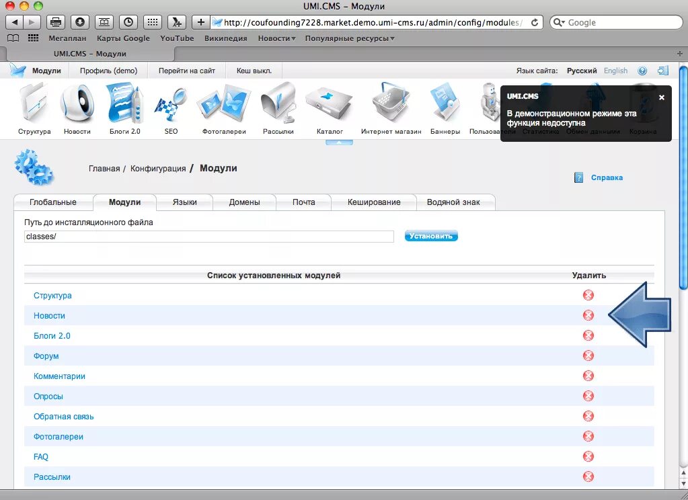Open the Новости module icon
The height and width of the screenshot is (500, 688).
77,104
